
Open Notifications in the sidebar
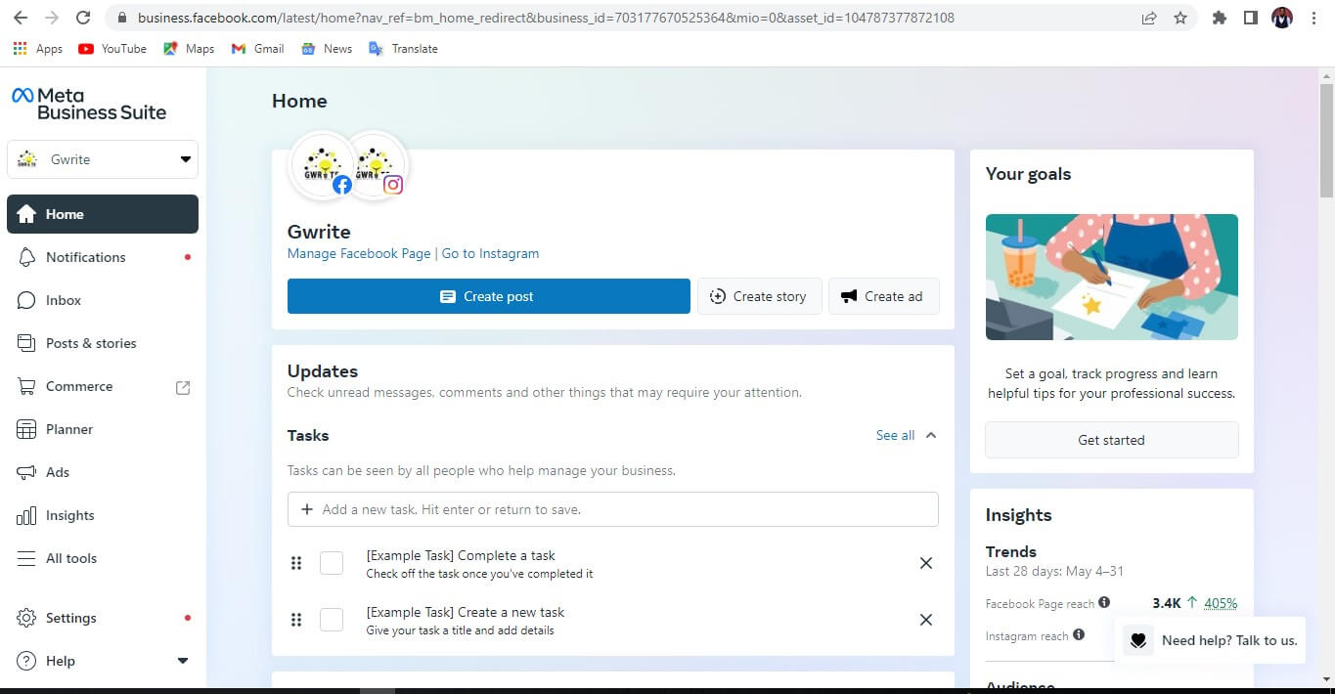pyautogui.click(x=83, y=257)
